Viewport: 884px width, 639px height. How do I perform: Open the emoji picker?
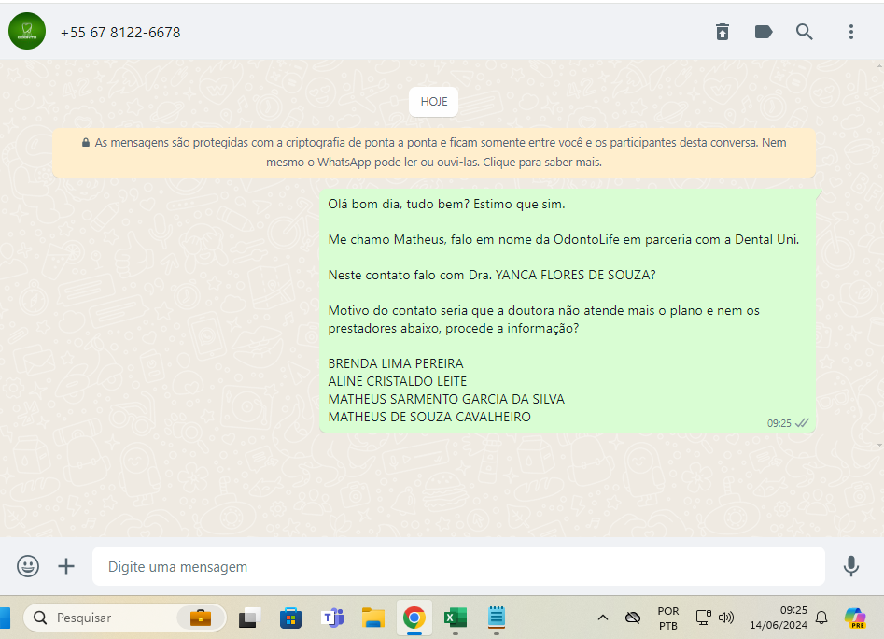pyautogui.click(x=28, y=566)
